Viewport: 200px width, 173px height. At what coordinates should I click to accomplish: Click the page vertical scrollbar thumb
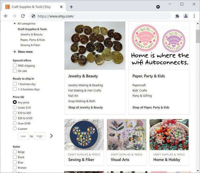click(198, 36)
